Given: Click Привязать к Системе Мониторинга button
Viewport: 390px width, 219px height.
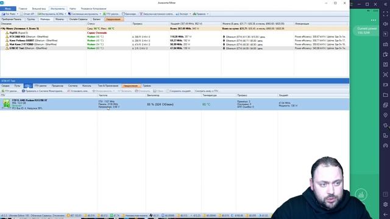Looking at the screenshot, I should (43, 91).
